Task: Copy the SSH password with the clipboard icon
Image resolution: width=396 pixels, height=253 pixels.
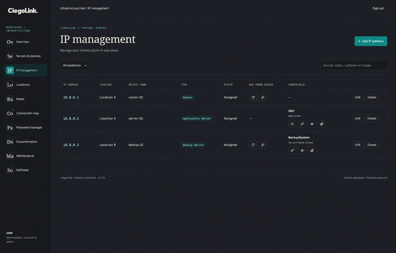Action: pos(322,124)
